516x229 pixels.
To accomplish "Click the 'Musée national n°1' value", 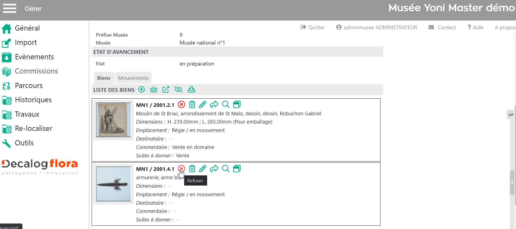I will point(202,43).
